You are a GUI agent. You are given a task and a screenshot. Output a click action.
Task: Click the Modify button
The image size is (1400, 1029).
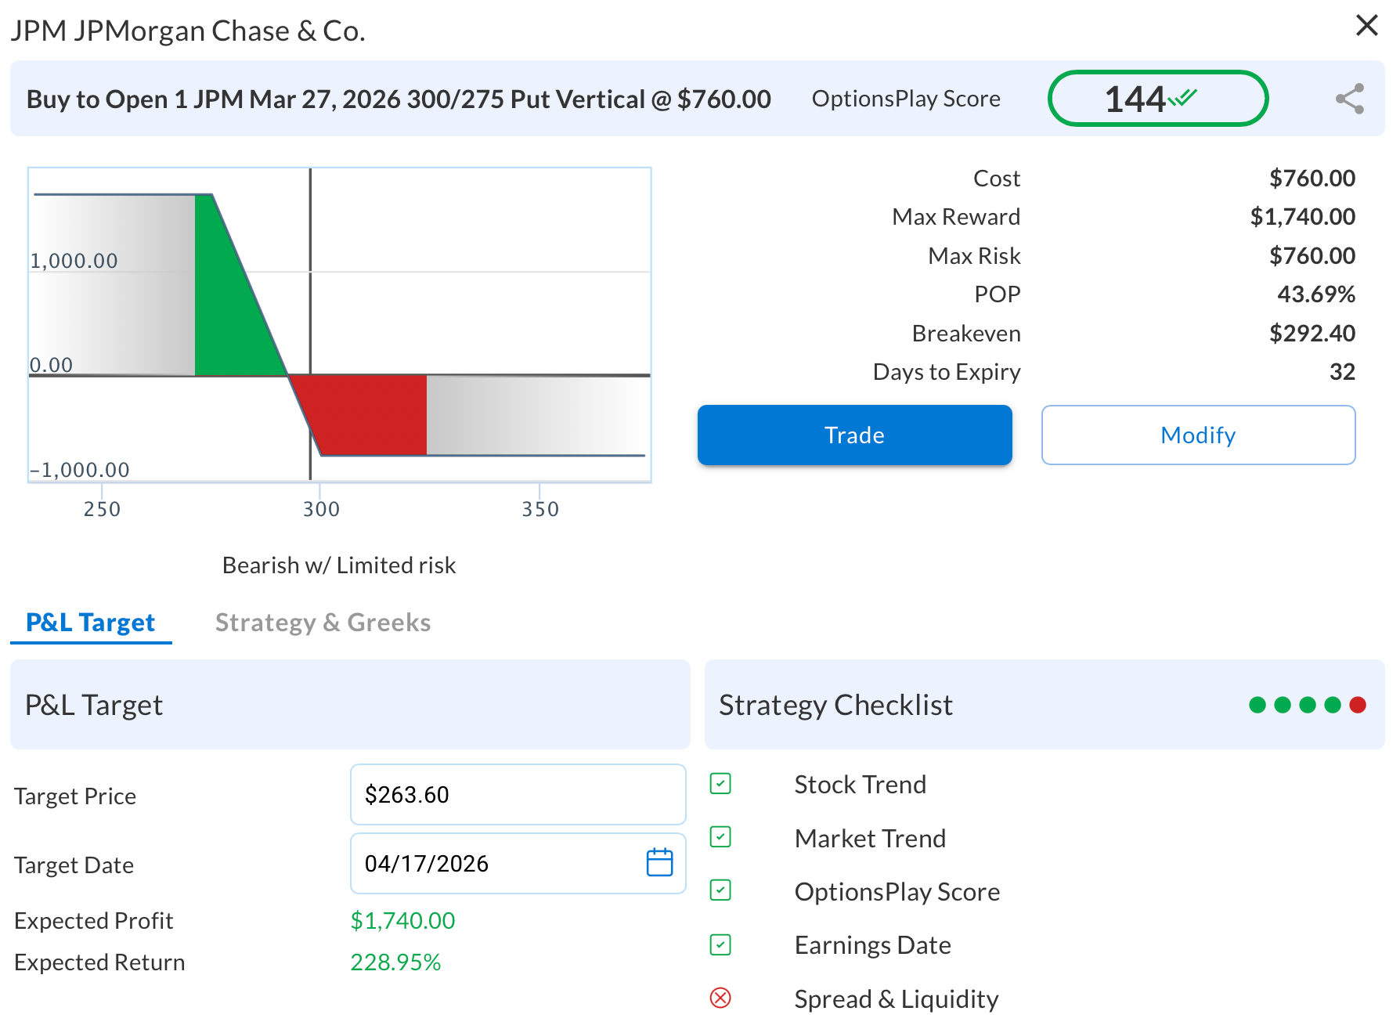(x=1198, y=435)
